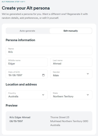This screenshot has height=136, width=98.
Task: Click the Last name field with Ahmad
Action: (71, 62)
